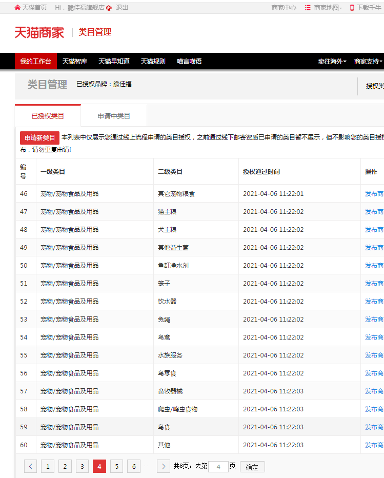Open 我的工作台 menu item
Image resolution: width=384 pixels, height=478 pixels.
[x=36, y=61]
